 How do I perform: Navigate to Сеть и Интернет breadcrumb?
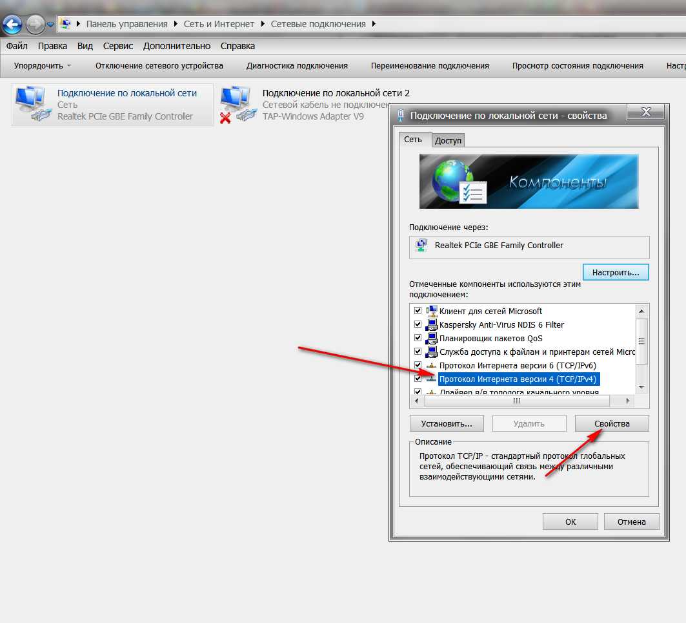point(219,24)
